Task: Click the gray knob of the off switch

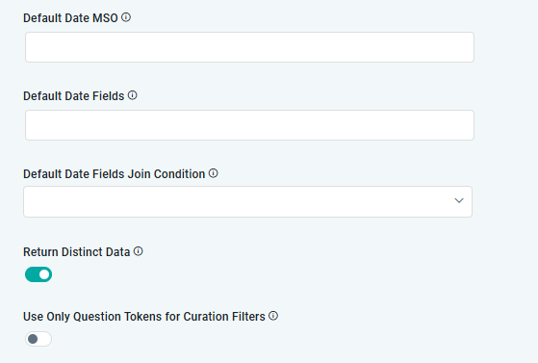Action: pos(33,339)
